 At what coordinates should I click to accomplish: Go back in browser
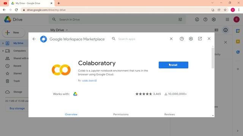click(4, 10)
